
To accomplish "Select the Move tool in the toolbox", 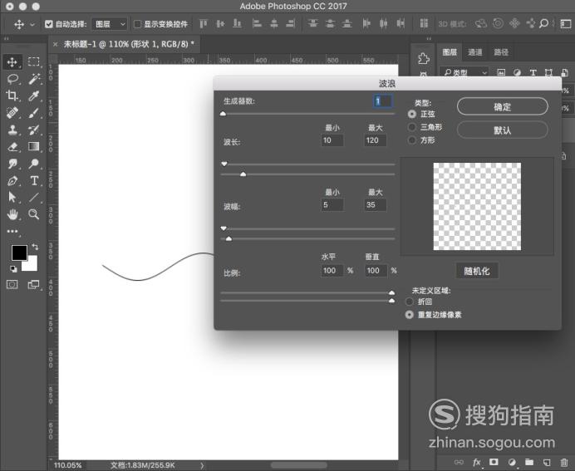I will [x=12, y=61].
